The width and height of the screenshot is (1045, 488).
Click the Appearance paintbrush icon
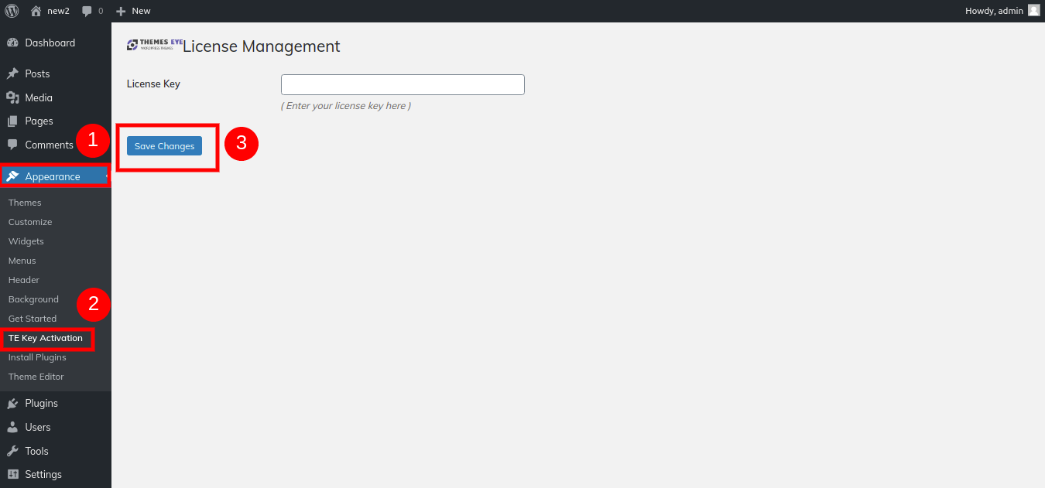pos(11,176)
